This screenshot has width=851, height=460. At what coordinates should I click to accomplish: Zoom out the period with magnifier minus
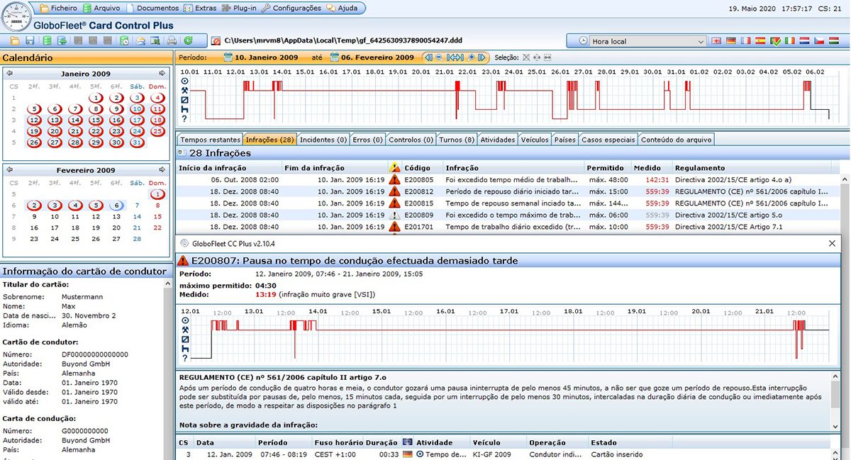[439, 57]
